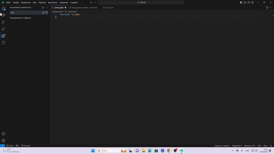Click server.pwn breadcrumb segment
This screenshot has height=154, width=274.
tap(72, 12)
